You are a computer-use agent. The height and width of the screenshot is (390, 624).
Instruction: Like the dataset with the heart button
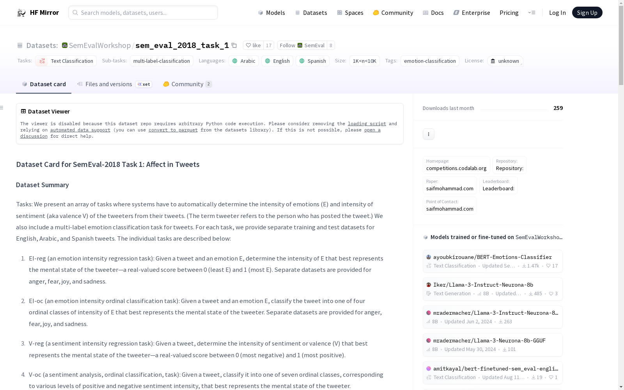pyautogui.click(x=253, y=45)
